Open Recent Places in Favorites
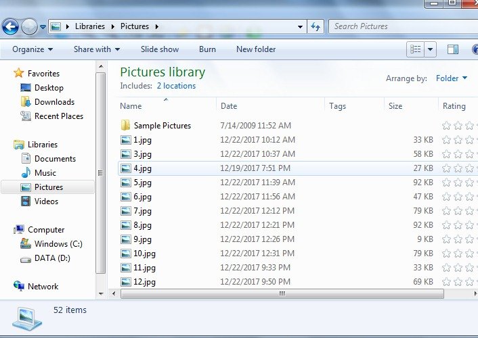478x338 pixels. (x=59, y=116)
